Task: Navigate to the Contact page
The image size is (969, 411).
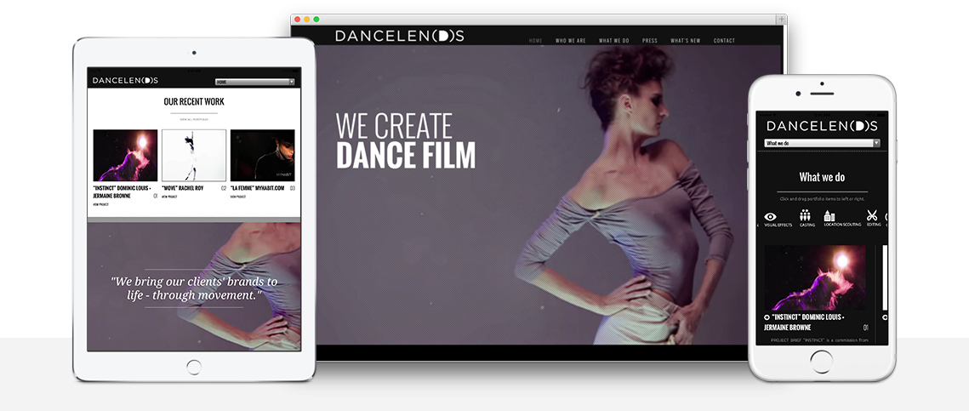Action: pyautogui.click(x=724, y=41)
